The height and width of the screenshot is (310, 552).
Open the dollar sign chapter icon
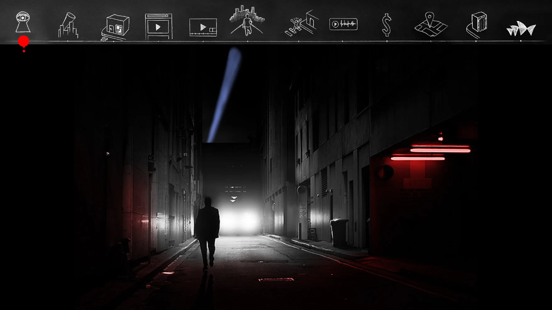tap(387, 25)
